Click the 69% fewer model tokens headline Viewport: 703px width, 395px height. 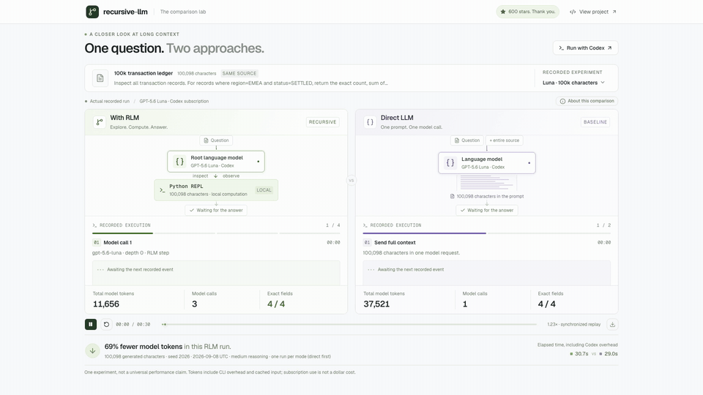click(144, 347)
